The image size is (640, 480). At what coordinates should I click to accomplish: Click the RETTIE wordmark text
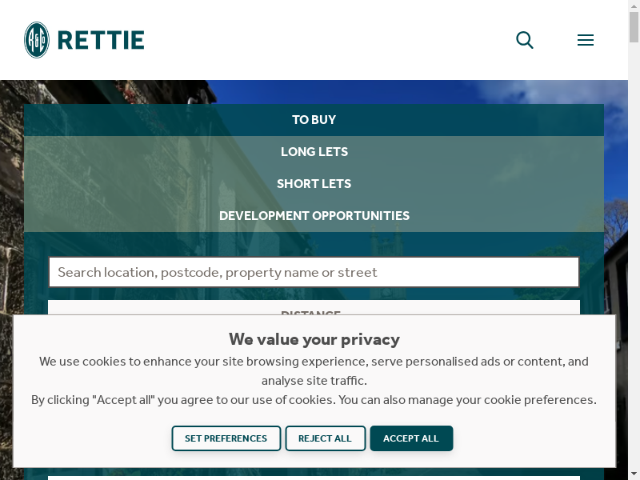click(101, 40)
